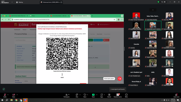The image size is (181, 102).
Task: Open the More options menu
Action: [x=126, y=95]
